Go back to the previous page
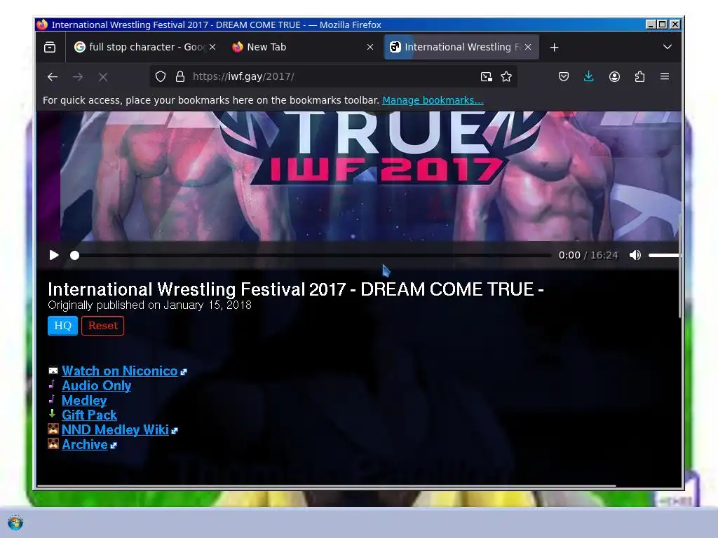 tap(53, 77)
